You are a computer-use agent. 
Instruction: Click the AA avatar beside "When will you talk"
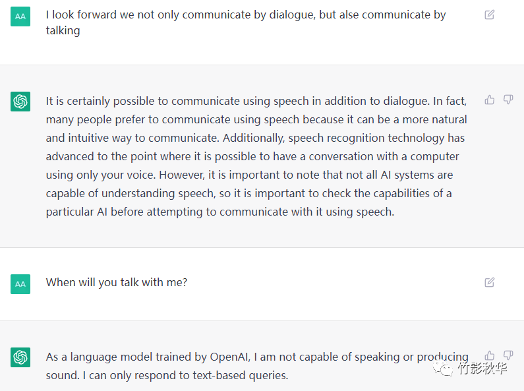20,284
